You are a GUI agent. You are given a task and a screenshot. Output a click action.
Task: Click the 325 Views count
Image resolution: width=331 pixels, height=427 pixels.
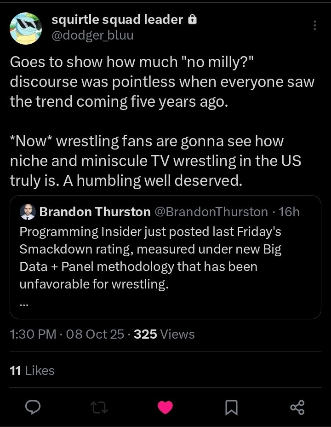pyautogui.click(x=164, y=334)
